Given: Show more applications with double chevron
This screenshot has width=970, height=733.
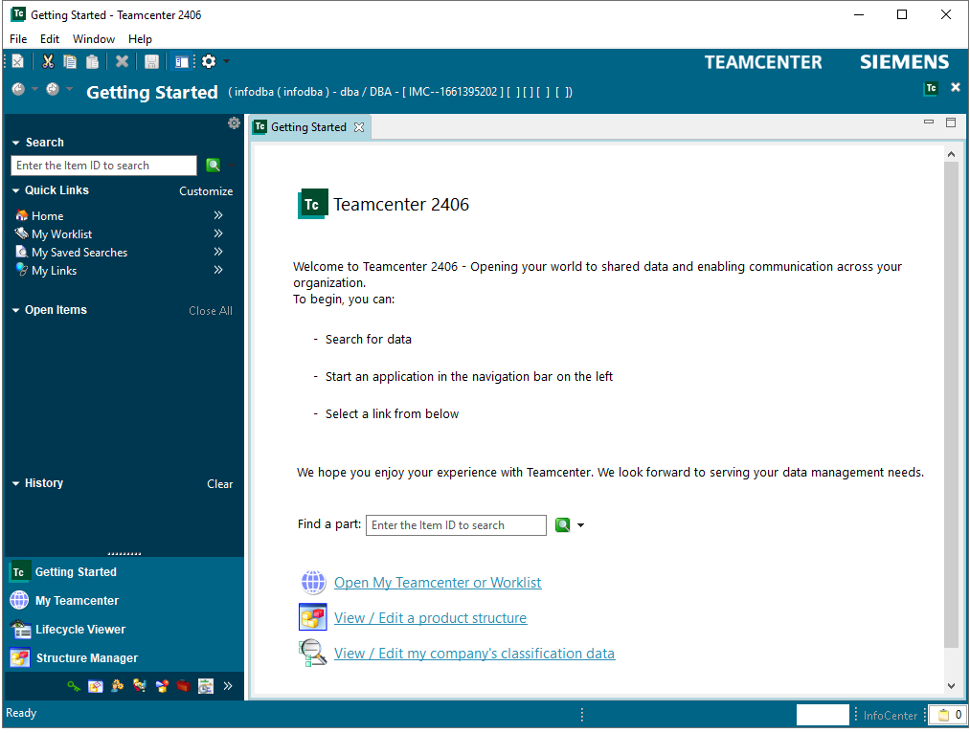Looking at the screenshot, I should coord(228,686).
